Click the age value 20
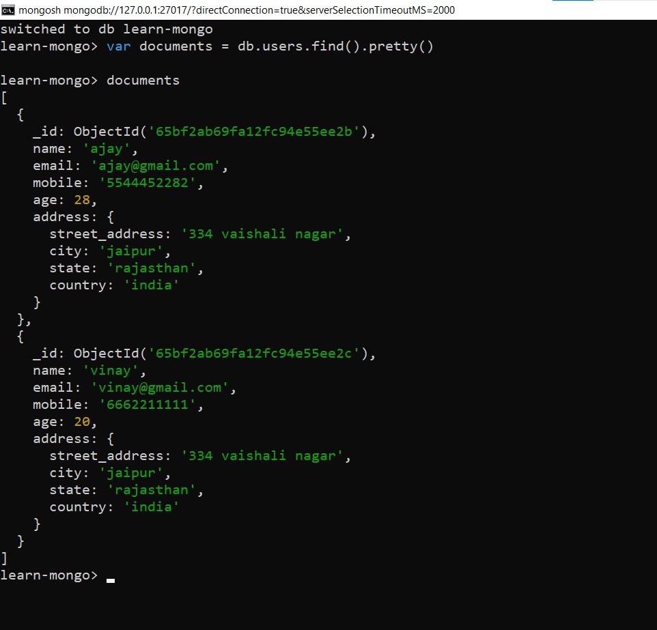The image size is (657, 630). point(82,422)
